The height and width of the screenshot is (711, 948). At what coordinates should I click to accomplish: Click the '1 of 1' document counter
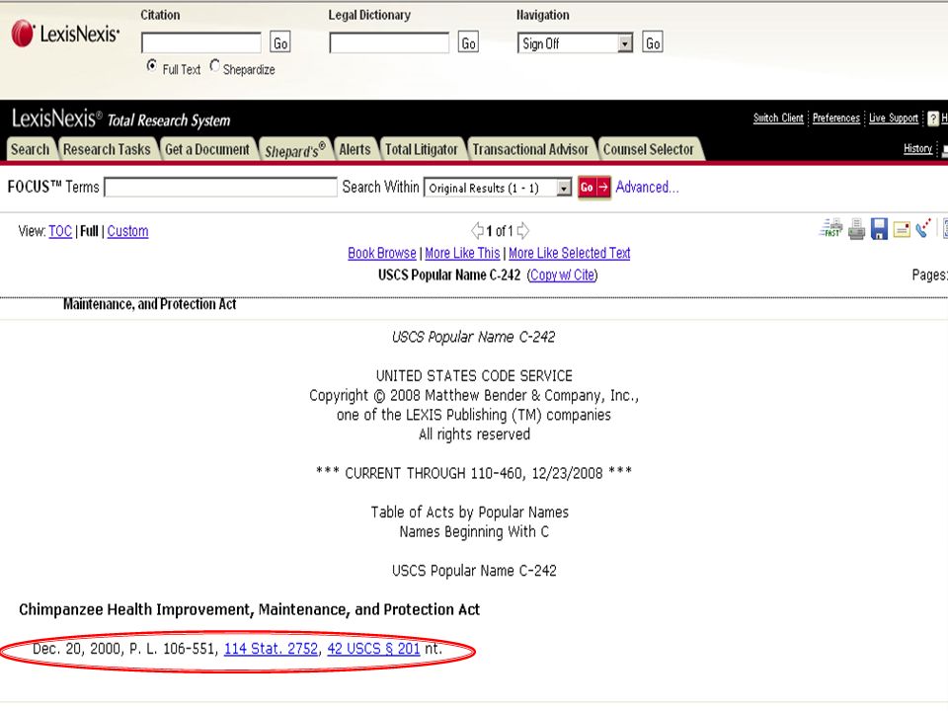[500, 231]
